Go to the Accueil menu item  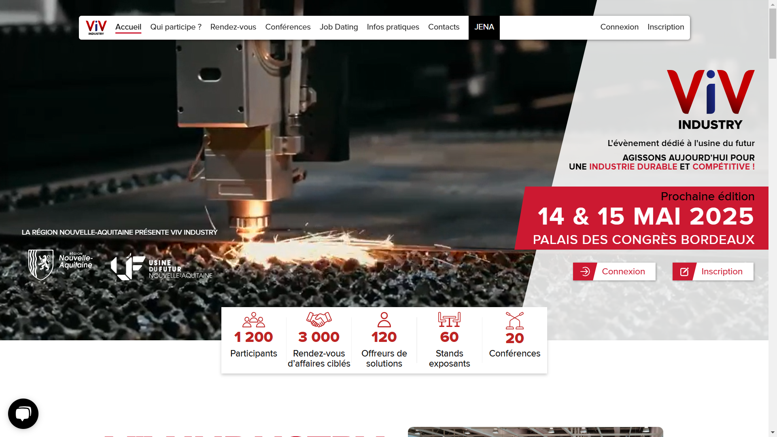pyautogui.click(x=128, y=27)
